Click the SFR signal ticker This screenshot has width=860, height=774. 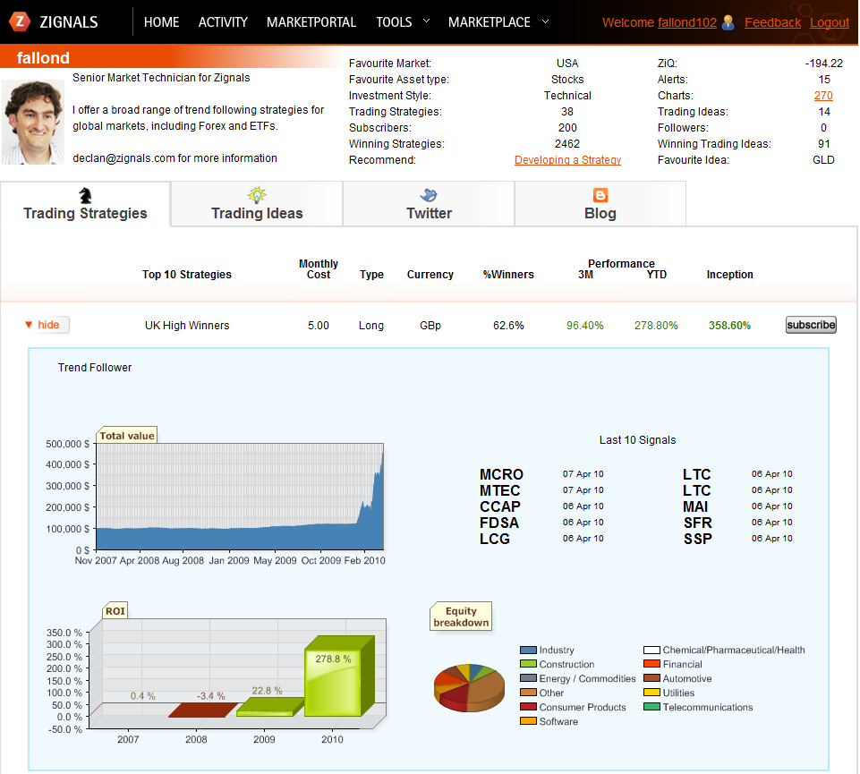coord(698,523)
